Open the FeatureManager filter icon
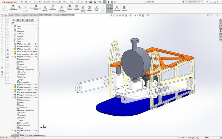The height and width of the screenshot is (139, 222). [13, 23]
